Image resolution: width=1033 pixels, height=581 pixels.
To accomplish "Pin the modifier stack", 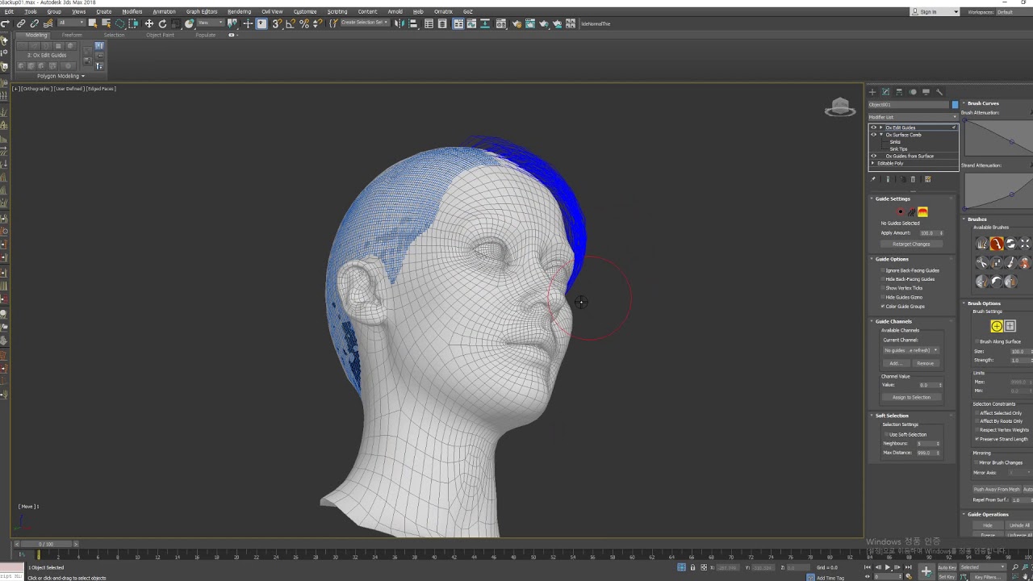I will click(x=873, y=179).
